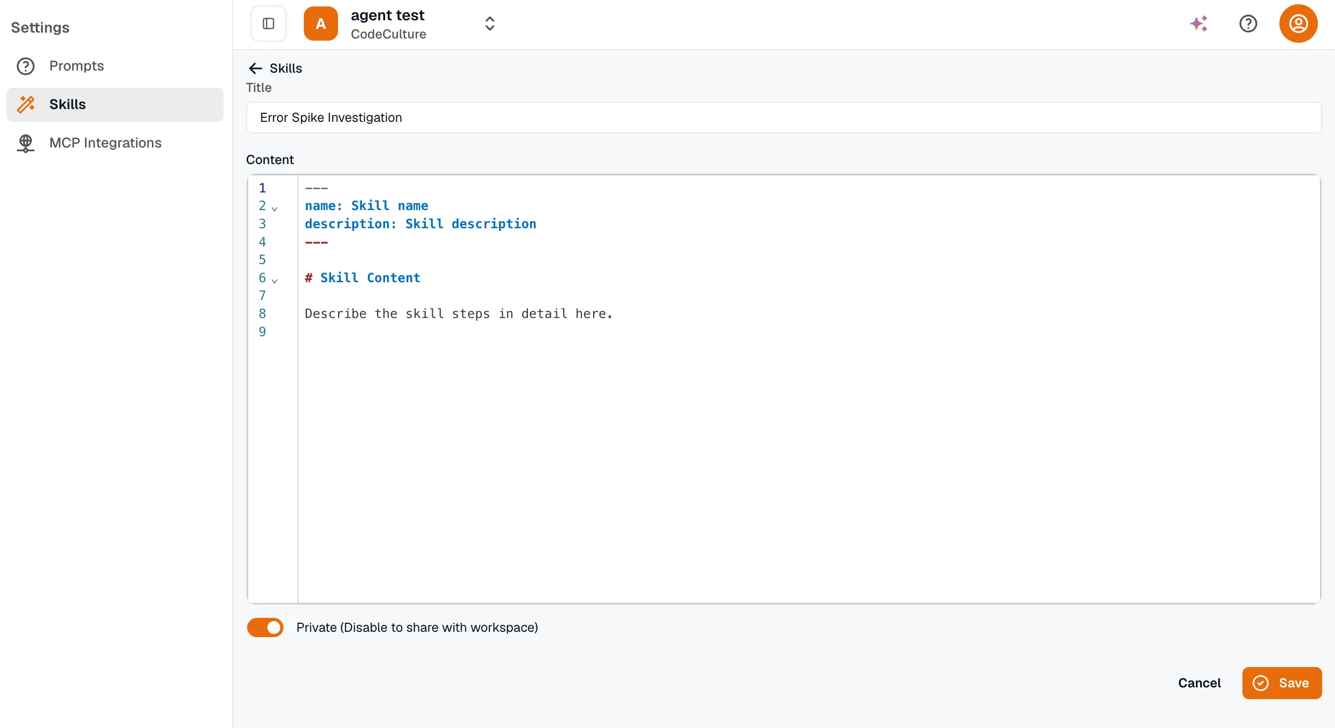This screenshot has width=1335, height=728.
Task: Click the '# Skill Content' heading line
Action: [363, 278]
